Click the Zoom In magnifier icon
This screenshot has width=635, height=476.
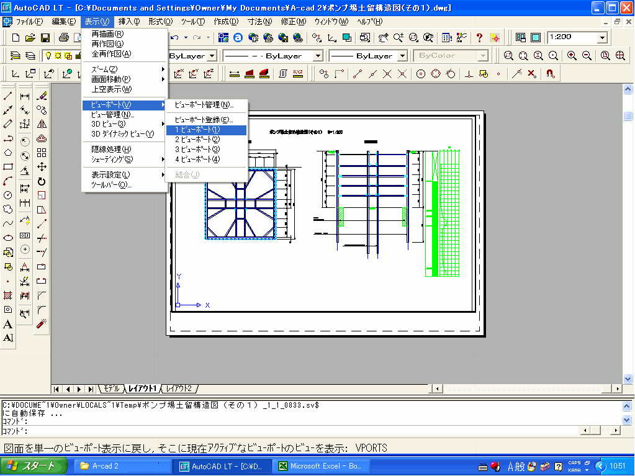[572, 56]
